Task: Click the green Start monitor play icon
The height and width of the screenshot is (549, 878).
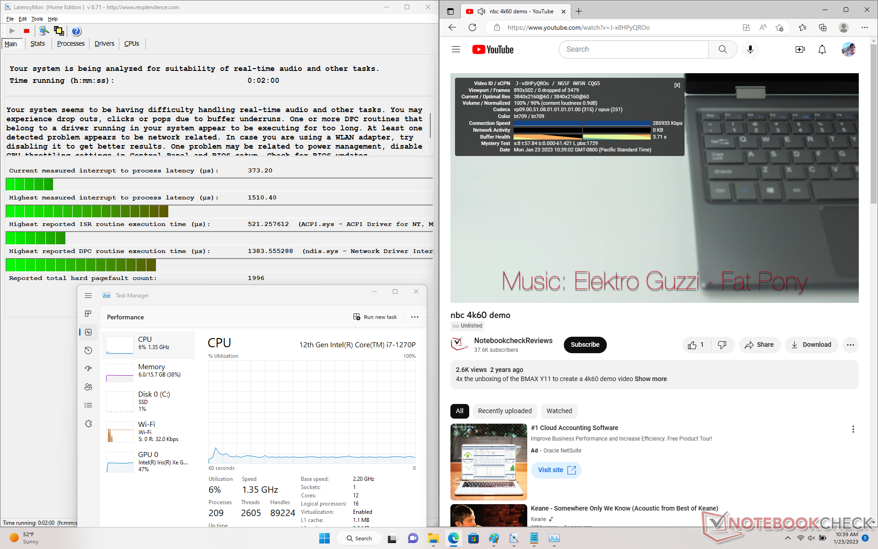Action: tap(12, 31)
